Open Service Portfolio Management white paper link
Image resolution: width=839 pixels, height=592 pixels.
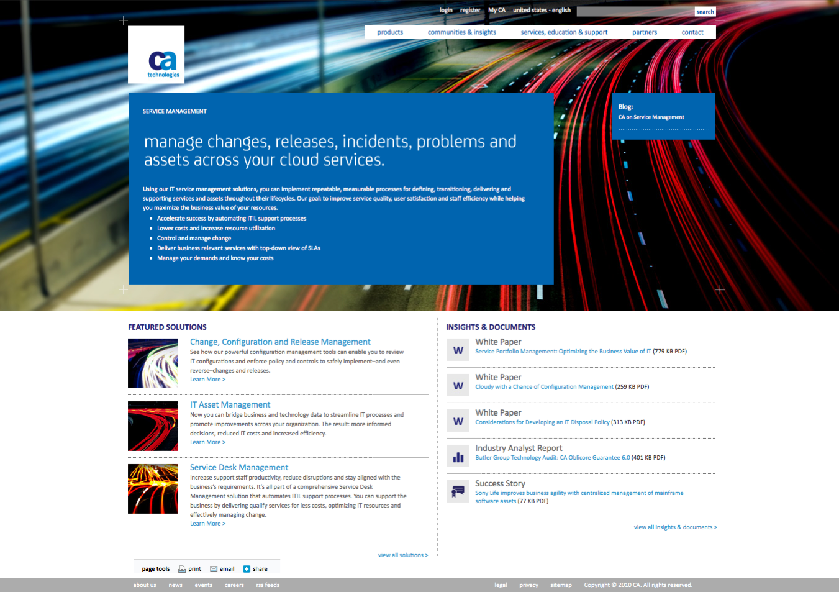click(x=563, y=352)
